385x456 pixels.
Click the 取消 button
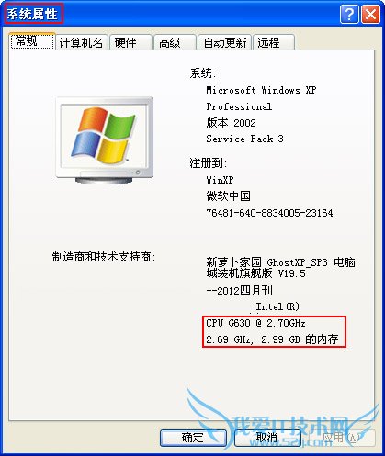[x=267, y=438]
